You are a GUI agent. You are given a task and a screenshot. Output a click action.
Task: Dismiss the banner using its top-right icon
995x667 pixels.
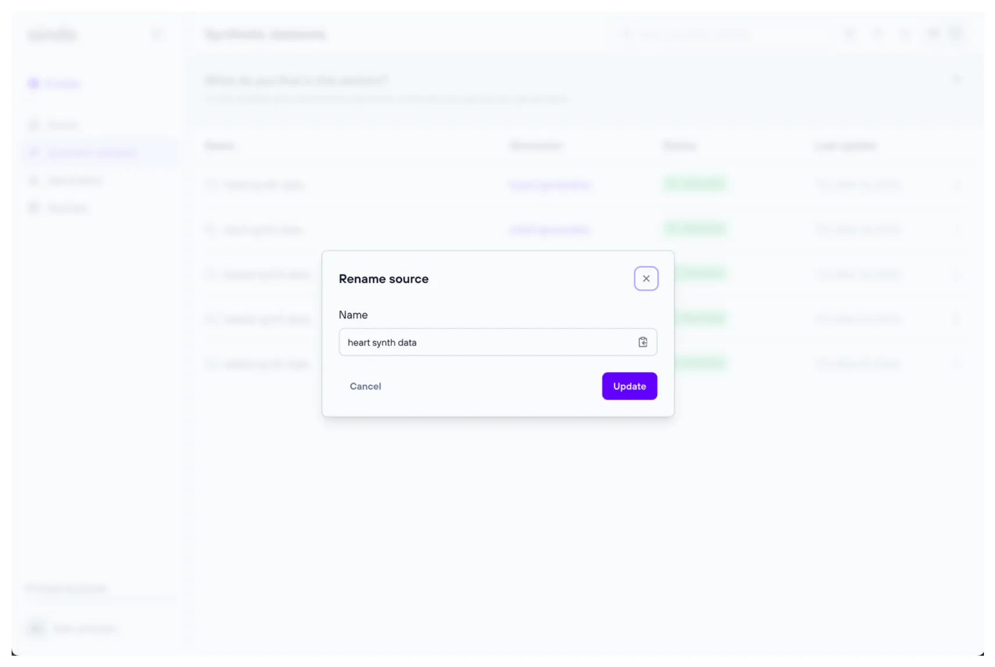[957, 80]
